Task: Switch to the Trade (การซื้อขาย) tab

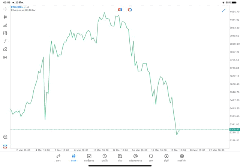Action: (89, 158)
